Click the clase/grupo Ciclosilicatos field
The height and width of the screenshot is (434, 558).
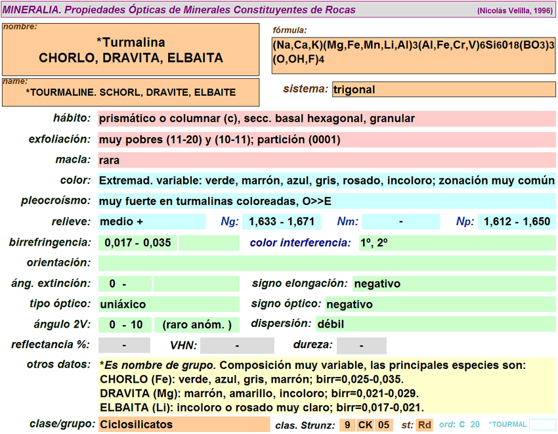point(184,425)
